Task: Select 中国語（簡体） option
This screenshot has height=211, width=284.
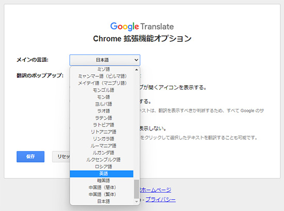Action: tap(102, 187)
